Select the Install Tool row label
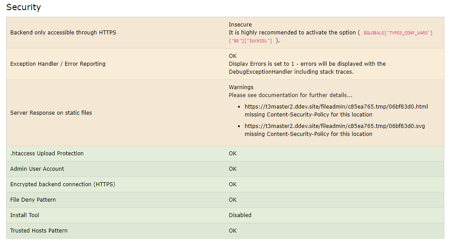 coord(25,215)
